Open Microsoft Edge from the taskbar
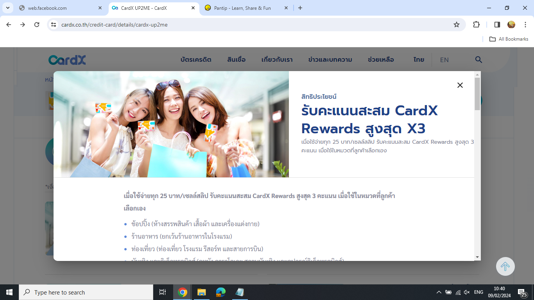The image size is (534, 300). pyautogui.click(x=220, y=292)
